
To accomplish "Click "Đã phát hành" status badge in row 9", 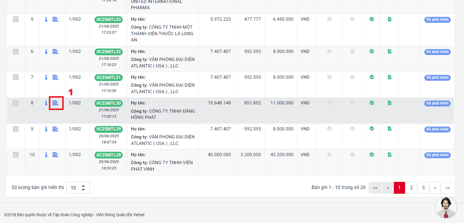I will [437, 129].
